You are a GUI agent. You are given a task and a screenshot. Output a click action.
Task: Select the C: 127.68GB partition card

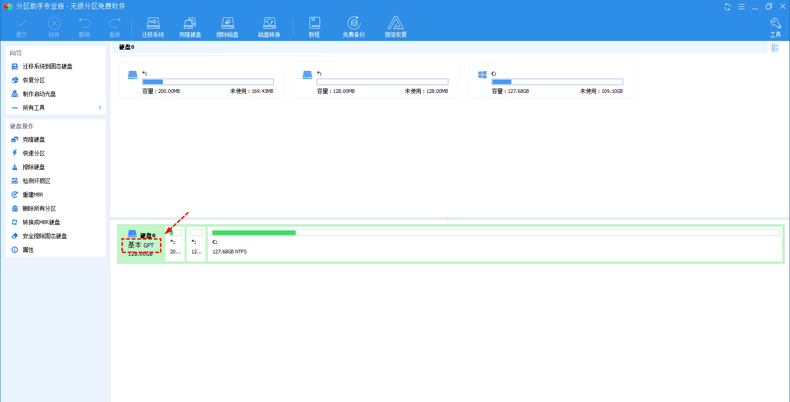click(551, 80)
